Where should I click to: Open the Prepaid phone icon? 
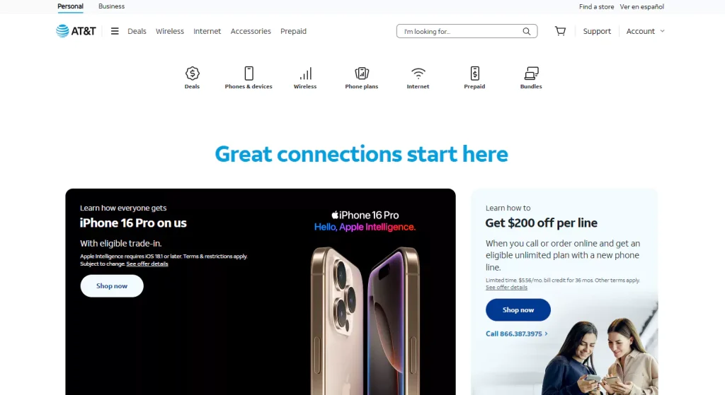click(x=475, y=73)
